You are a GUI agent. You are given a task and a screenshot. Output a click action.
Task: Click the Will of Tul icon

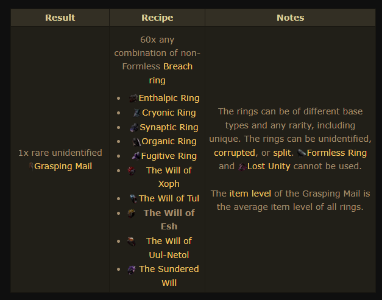pyautogui.click(x=133, y=198)
